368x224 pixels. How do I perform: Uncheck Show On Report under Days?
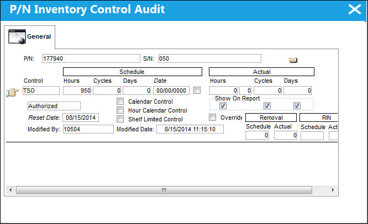[x=297, y=106]
